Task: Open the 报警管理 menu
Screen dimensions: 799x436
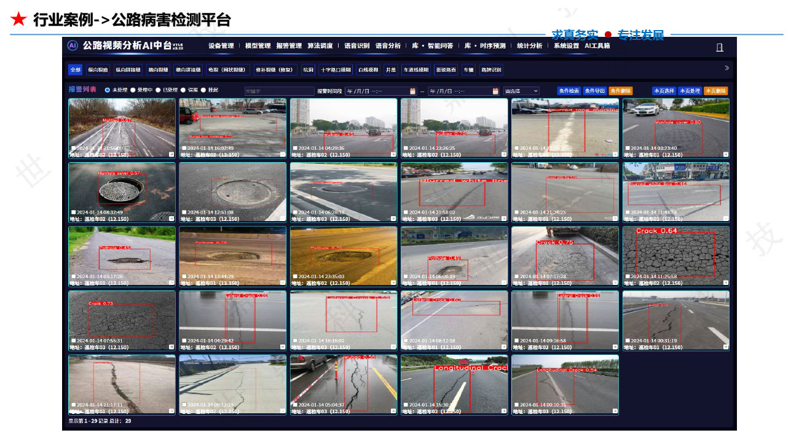Action: 289,46
